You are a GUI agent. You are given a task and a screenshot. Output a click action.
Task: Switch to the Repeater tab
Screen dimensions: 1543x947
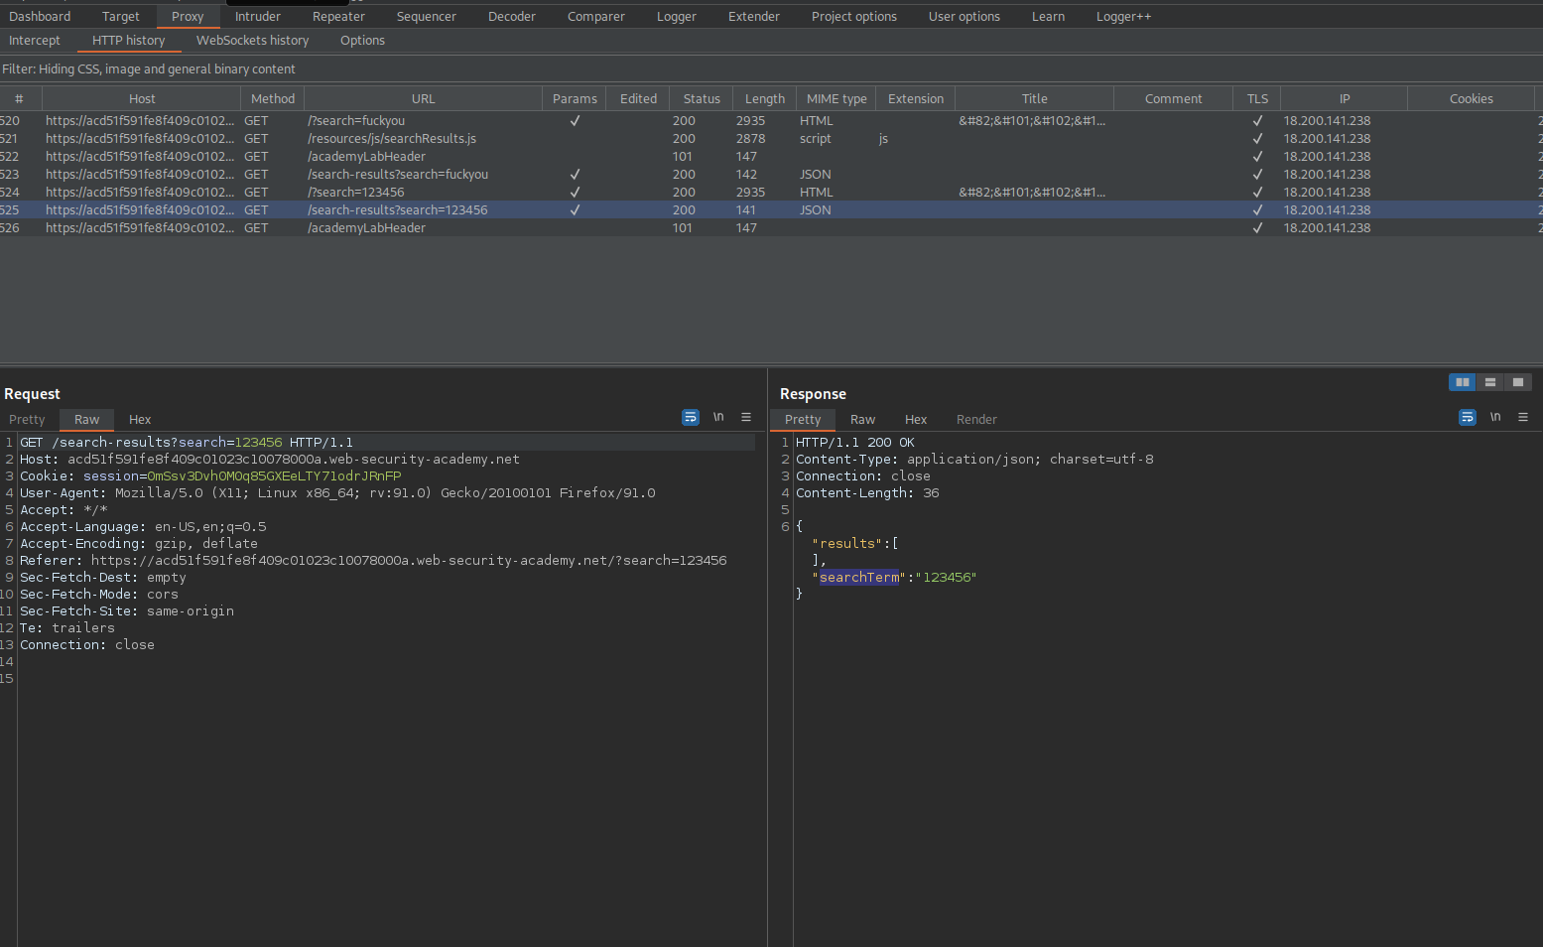[338, 17]
